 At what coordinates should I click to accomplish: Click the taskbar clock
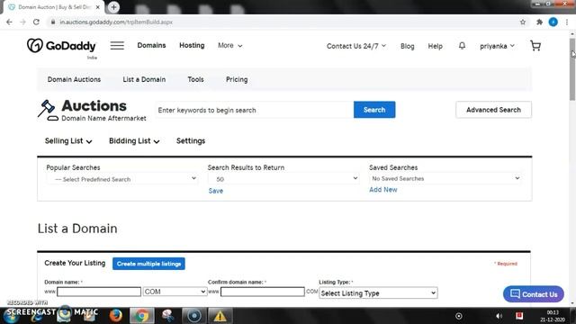click(553, 316)
